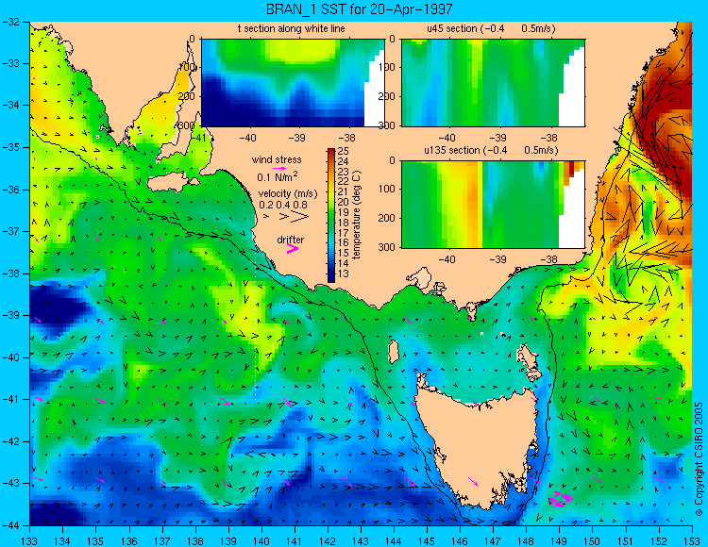708x547 pixels.
Task: Click longitude axis label 149
Action: coord(560,540)
